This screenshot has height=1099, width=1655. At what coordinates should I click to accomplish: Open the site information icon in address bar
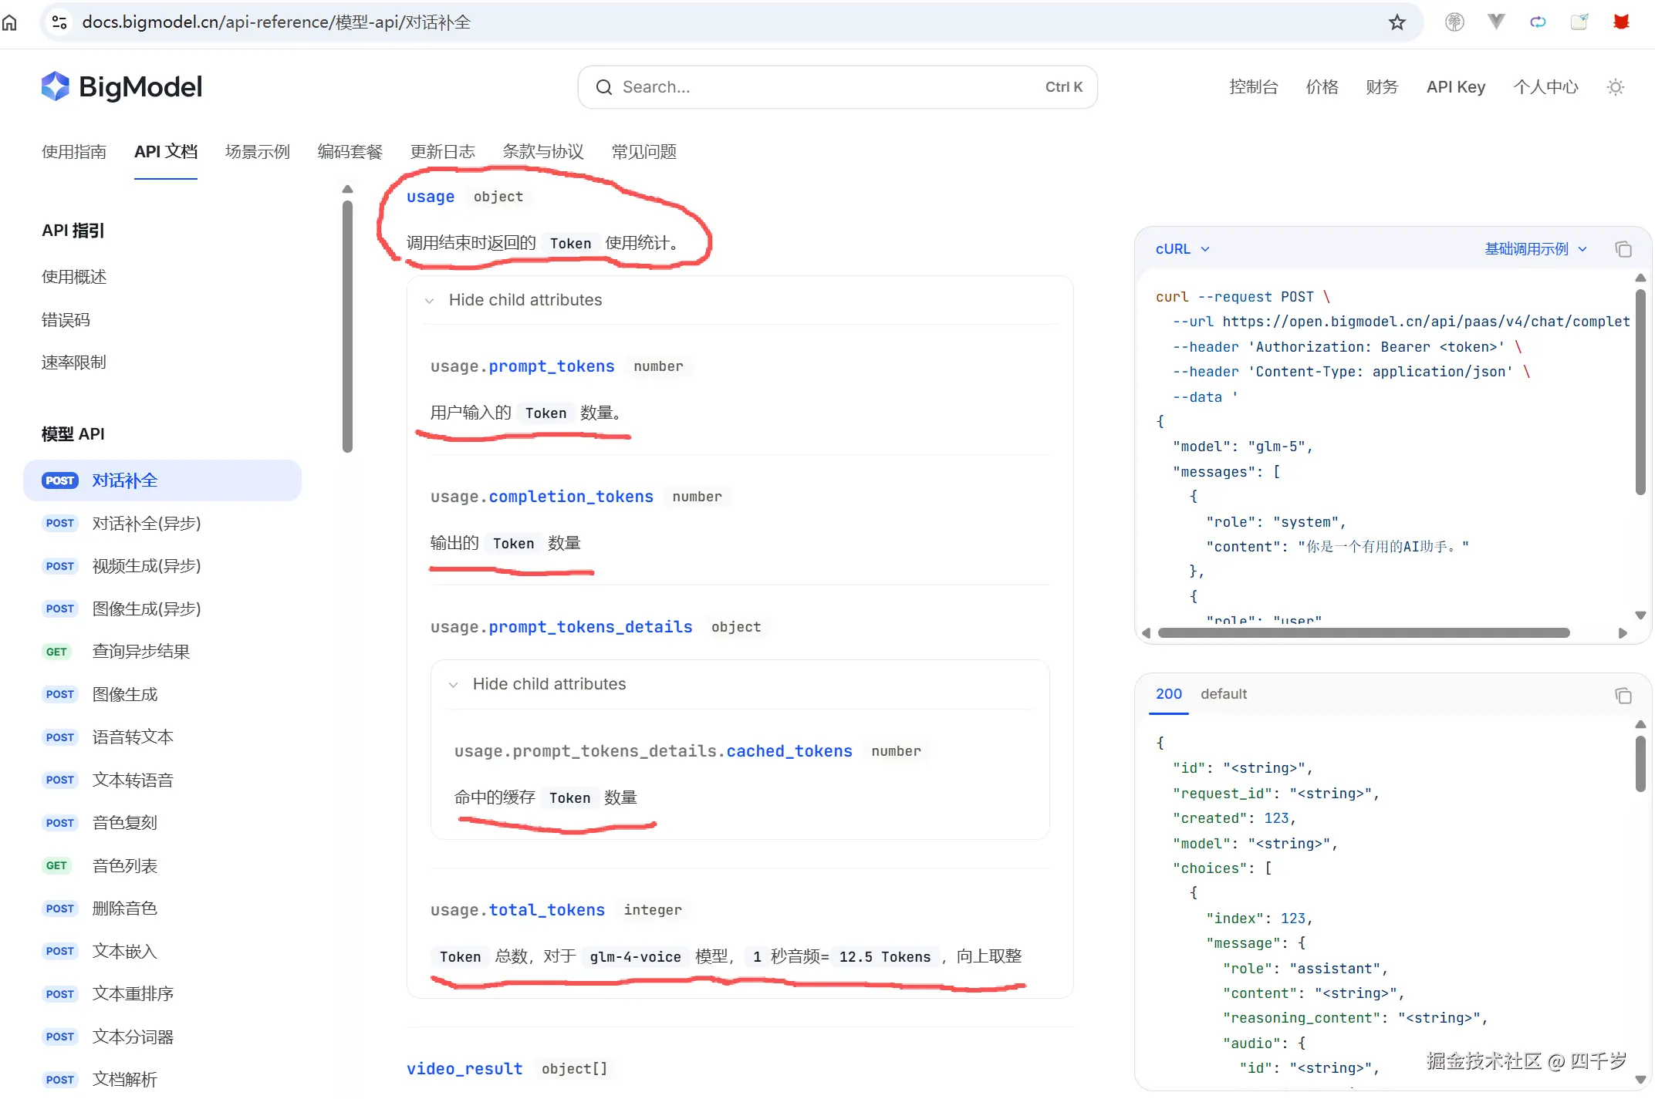(59, 22)
